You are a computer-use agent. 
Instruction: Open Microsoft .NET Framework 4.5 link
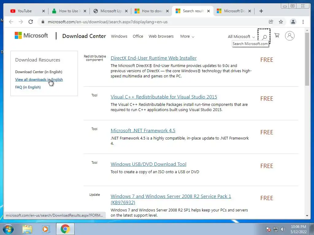tap(143, 130)
